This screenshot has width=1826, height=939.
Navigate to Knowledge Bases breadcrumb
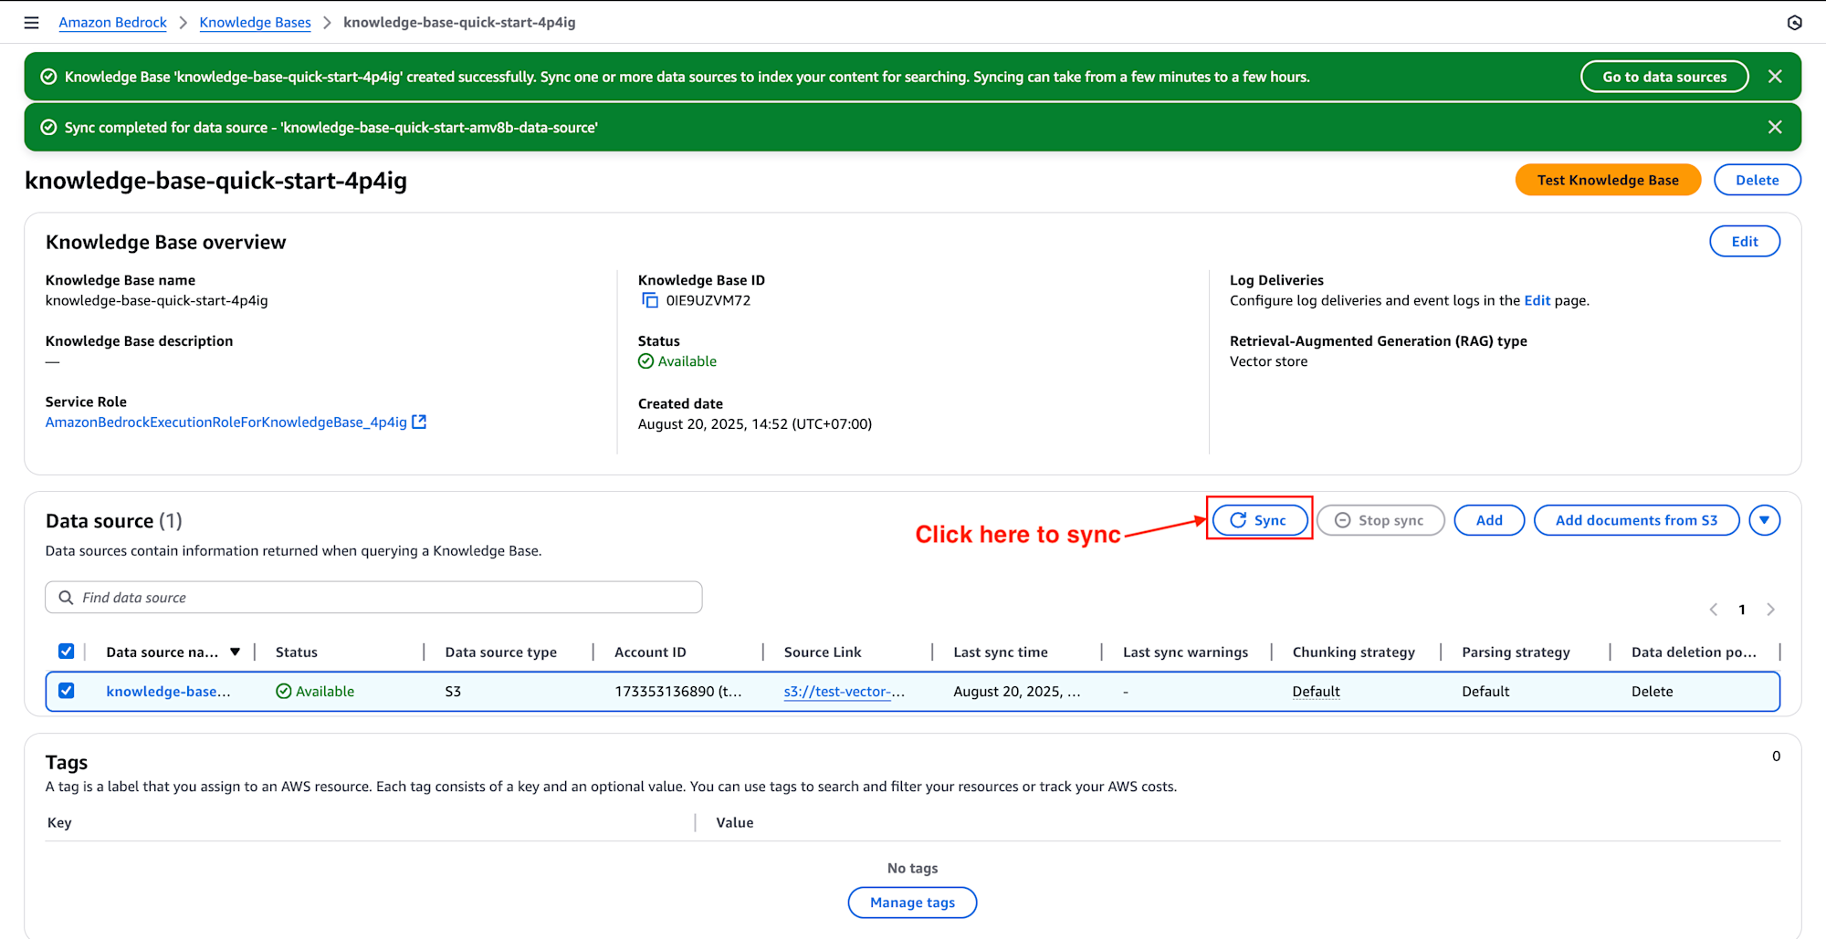(x=255, y=22)
